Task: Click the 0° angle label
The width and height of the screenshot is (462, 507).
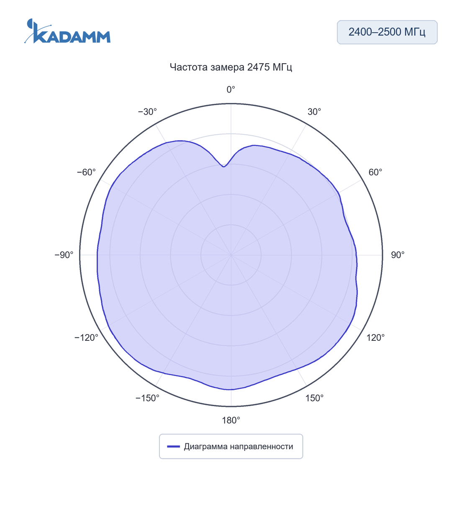Action: (231, 90)
